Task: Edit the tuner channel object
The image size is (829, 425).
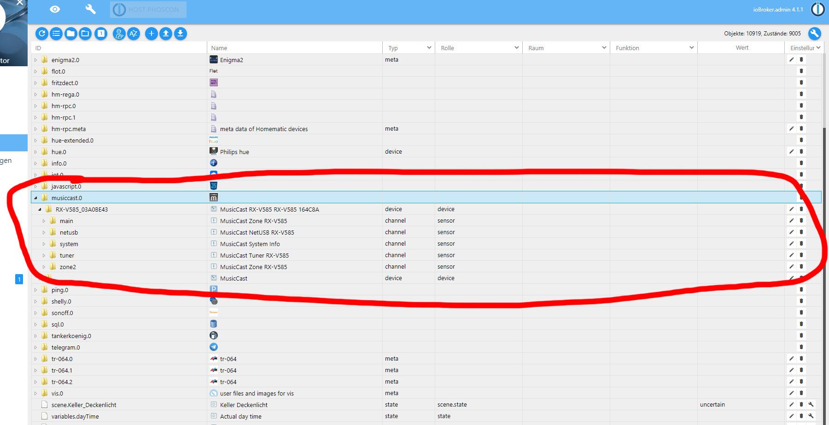Action: click(792, 255)
